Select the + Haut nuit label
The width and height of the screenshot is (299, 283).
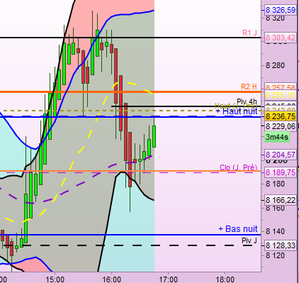[x=237, y=111]
